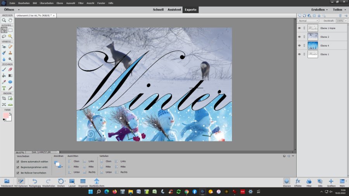Open the Filter menu in menu bar
Screen dimensions: 349x196
81,3
